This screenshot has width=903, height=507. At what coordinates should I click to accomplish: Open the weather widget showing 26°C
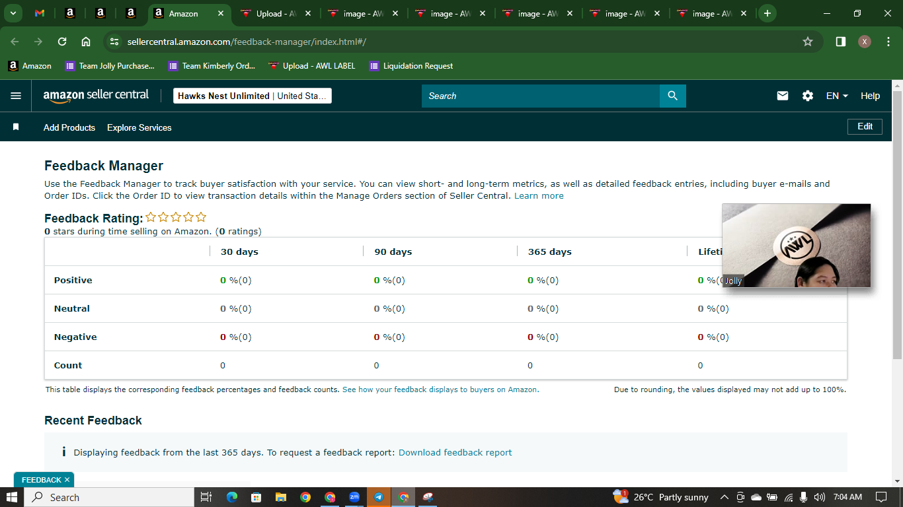point(660,497)
